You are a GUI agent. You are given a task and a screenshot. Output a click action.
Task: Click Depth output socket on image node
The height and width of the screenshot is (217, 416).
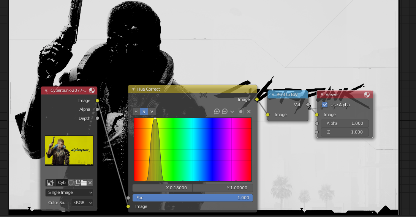tap(97, 118)
